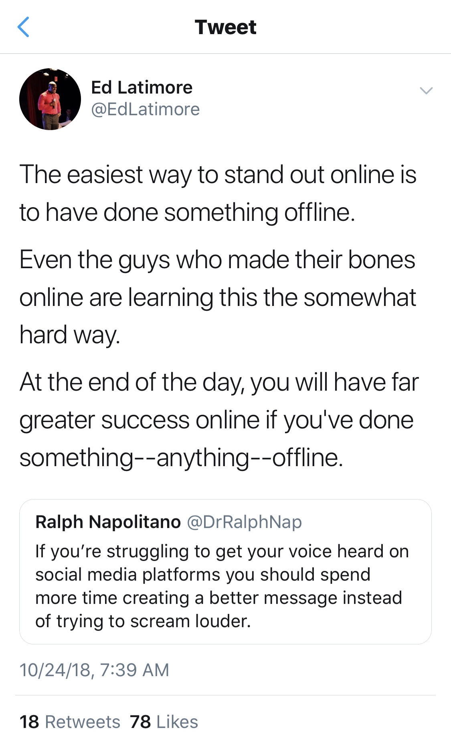The width and height of the screenshot is (451, 748).
Task: Open Ed Latimore's profile picture
Action: [x=50, y=99]
